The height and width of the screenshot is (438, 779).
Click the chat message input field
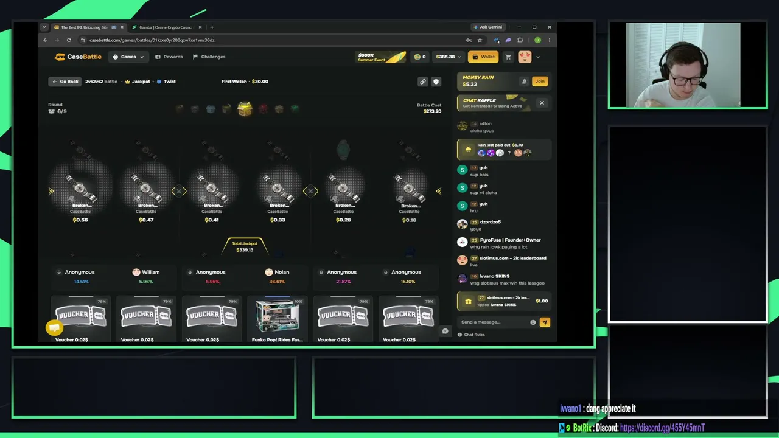[x=494, y=322]
